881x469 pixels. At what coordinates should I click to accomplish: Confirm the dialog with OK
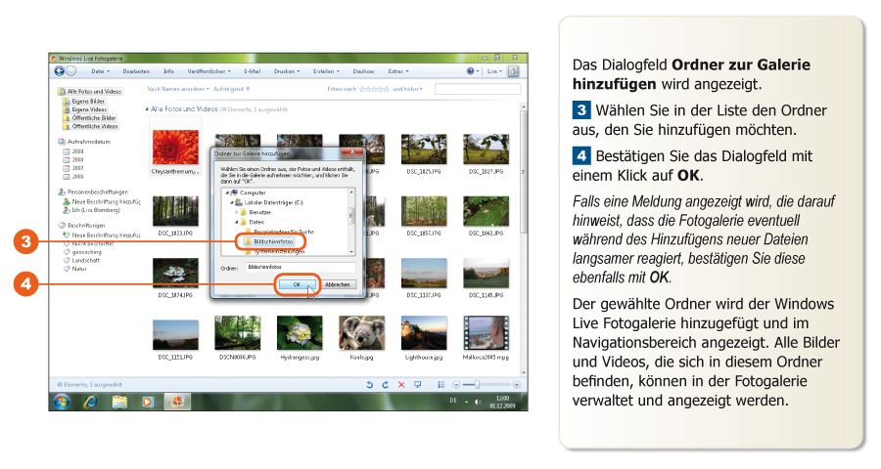click(299, 284)
